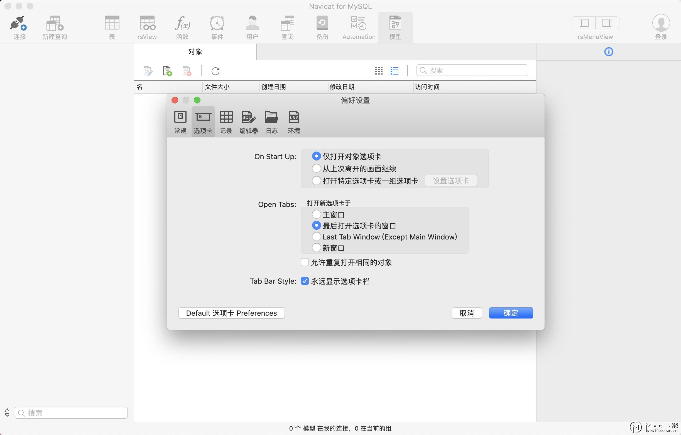This screenshot has width=681, height=435.
Task: Sort by the 名 column header
Action: (x=168, y=87)
